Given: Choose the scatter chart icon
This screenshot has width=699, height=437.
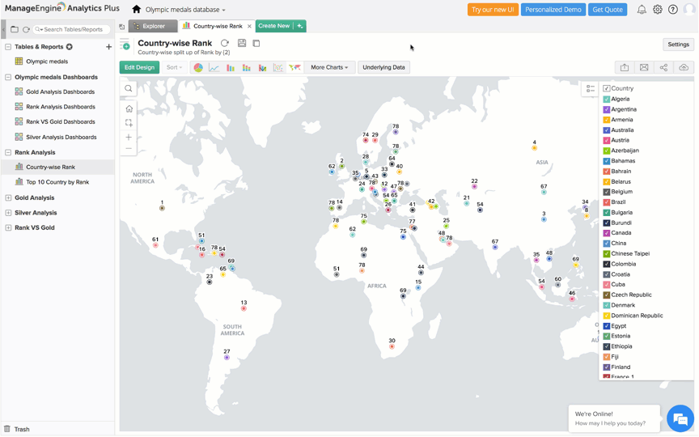Looking at the screenshot, I should (x=278, y=67).
